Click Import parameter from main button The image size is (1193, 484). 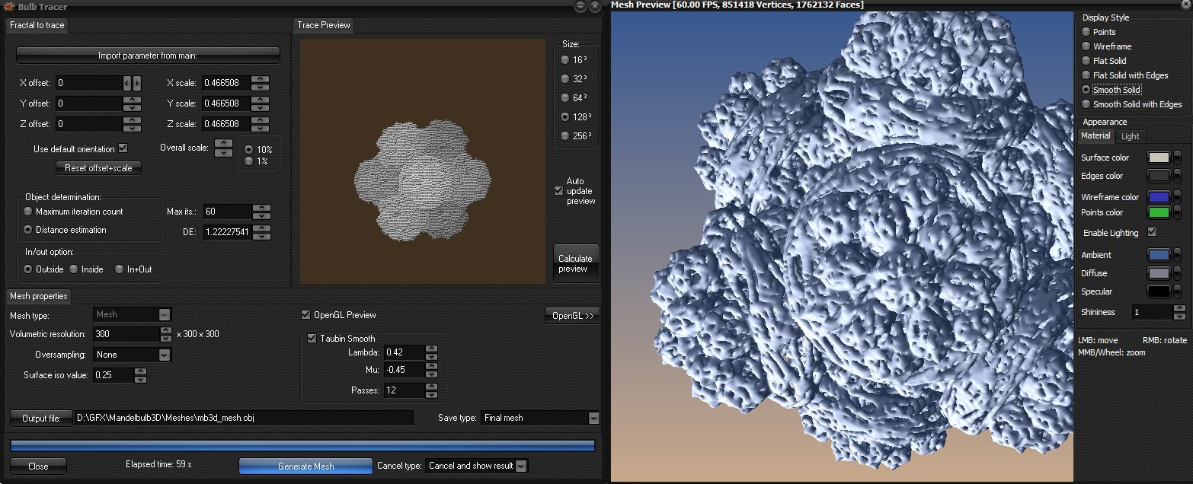(x=148, y=56)
